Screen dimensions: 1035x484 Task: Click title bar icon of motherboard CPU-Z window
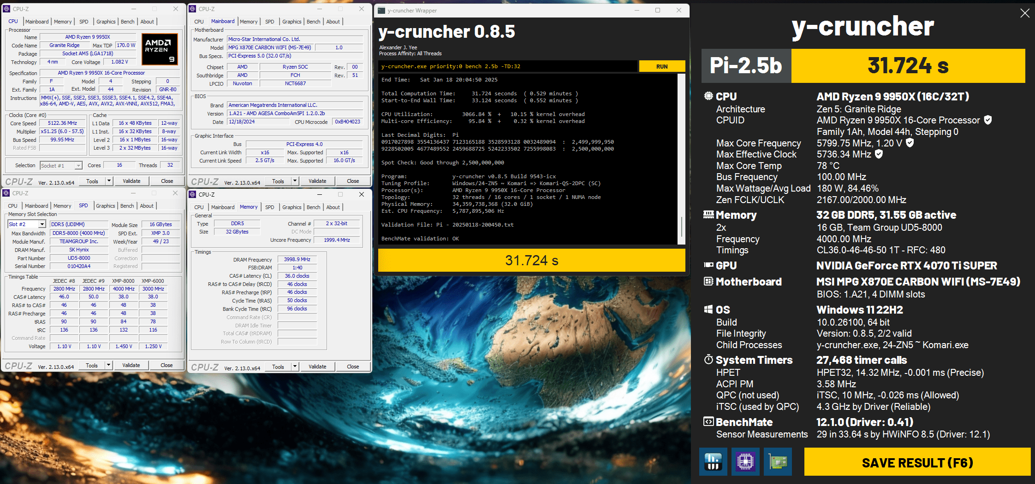[x=193, y=9]
